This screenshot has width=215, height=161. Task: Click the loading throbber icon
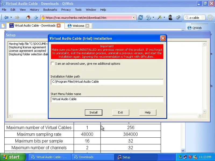pyautogui.click(x=210, y=17)
